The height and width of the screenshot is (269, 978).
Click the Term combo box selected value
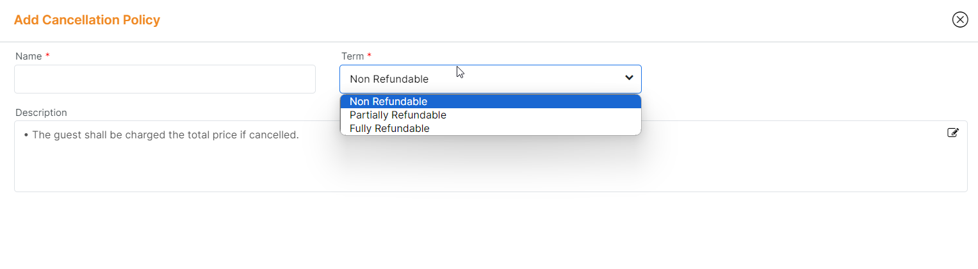pyautogui.click(x=389, y=79)
